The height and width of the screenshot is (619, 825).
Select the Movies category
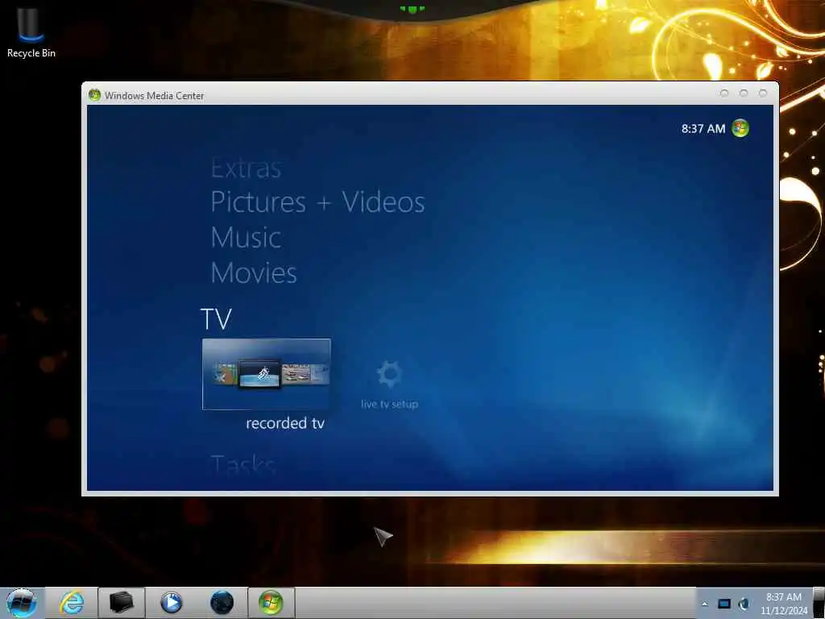click(254, 272)
